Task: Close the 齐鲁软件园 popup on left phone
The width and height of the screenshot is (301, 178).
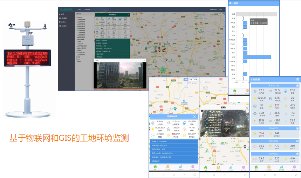Action: coord(194,117)
